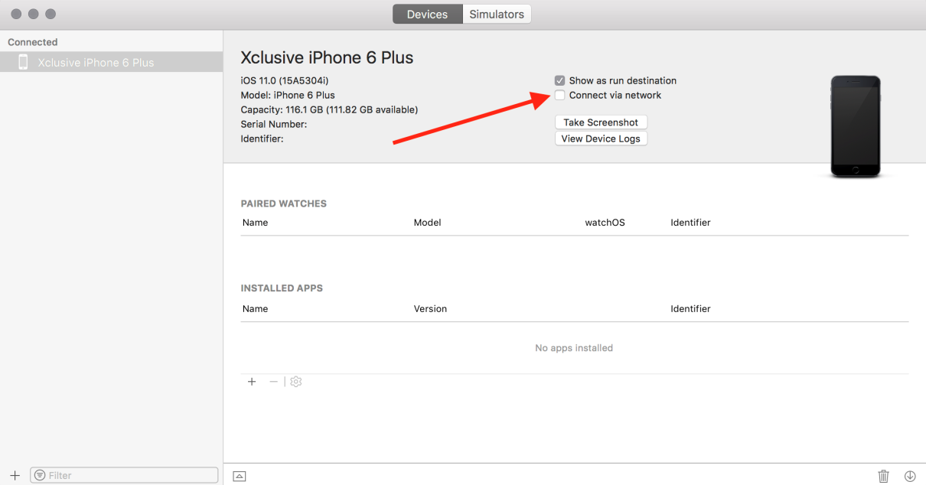Viewport: 926px width, 485px height.
Task: Enable Connect via network checkbox
Action: (x=560, y=95)
